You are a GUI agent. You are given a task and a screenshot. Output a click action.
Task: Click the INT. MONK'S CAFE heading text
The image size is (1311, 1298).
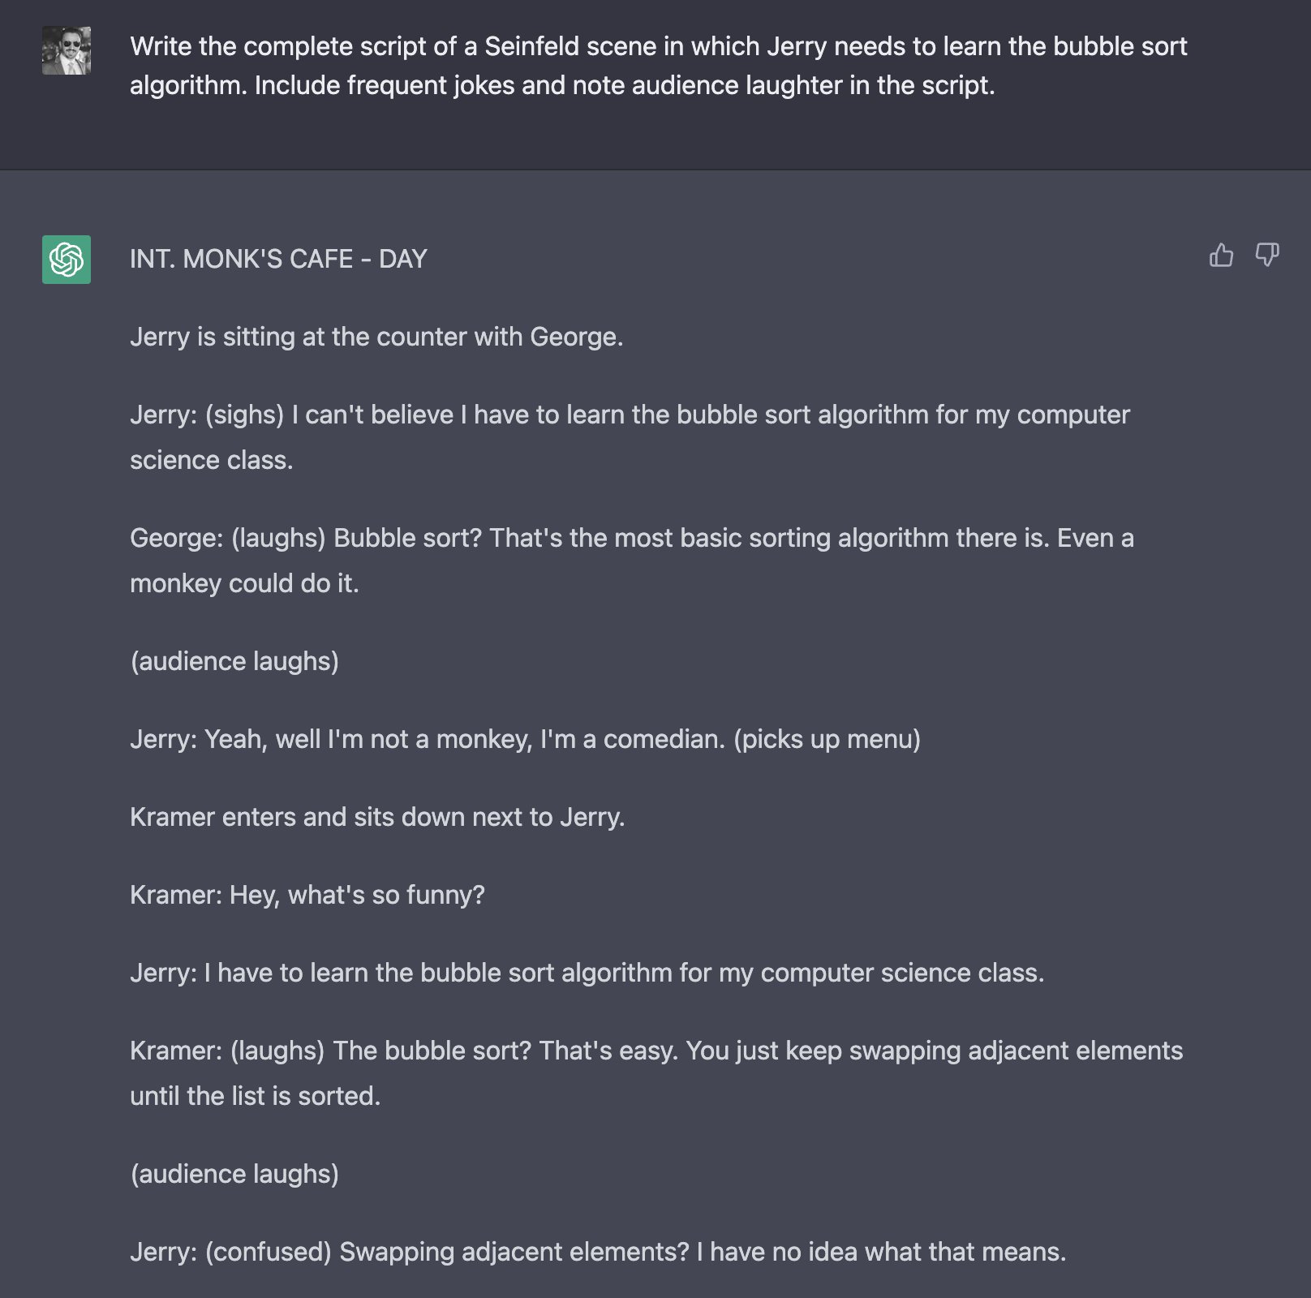(x=279, y=258)
